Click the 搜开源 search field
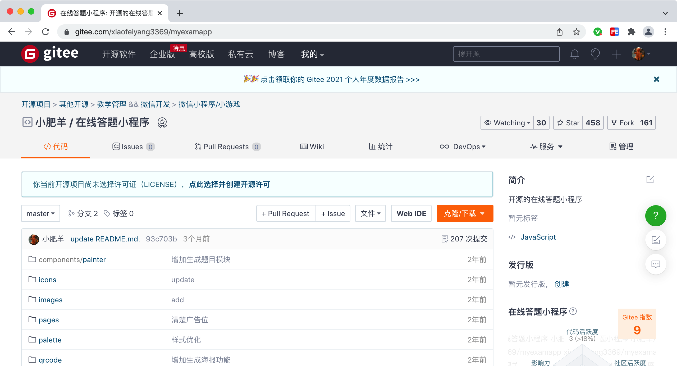Viewport: 677px width, 366px height. click(506, 54)
